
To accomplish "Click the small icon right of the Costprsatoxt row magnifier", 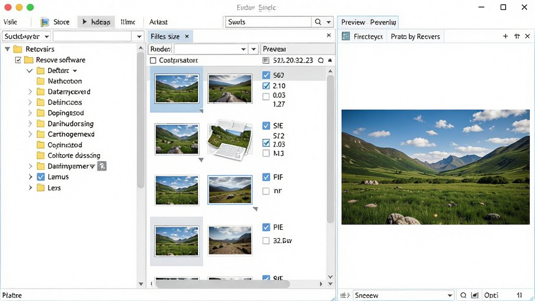I will pyautogui.click(x=330, y=61).
